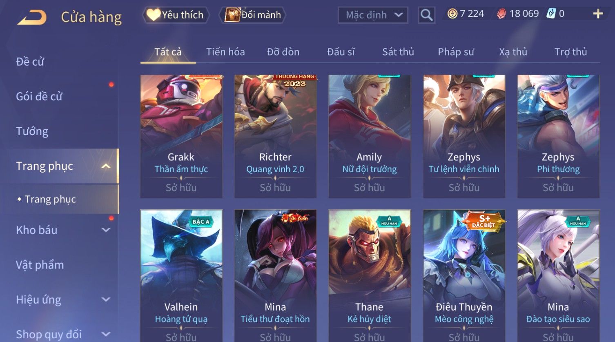Tap the blue voucher currency icon
This screenshot has width=615, height=342.
click(551, 14)
